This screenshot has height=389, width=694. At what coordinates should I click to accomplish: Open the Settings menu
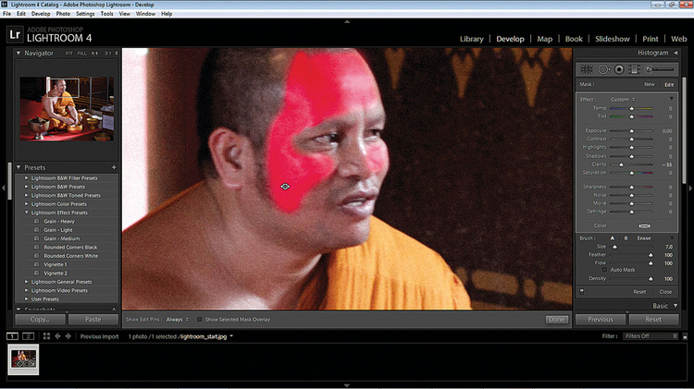[x=85, y=14]
